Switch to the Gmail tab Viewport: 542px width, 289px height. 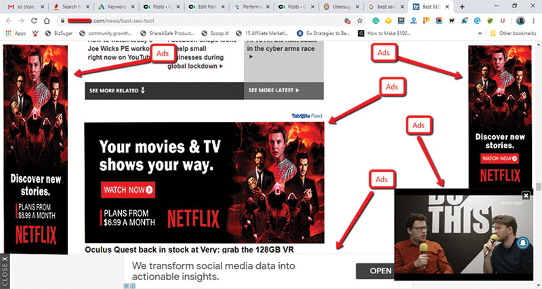tap(24, 6)
